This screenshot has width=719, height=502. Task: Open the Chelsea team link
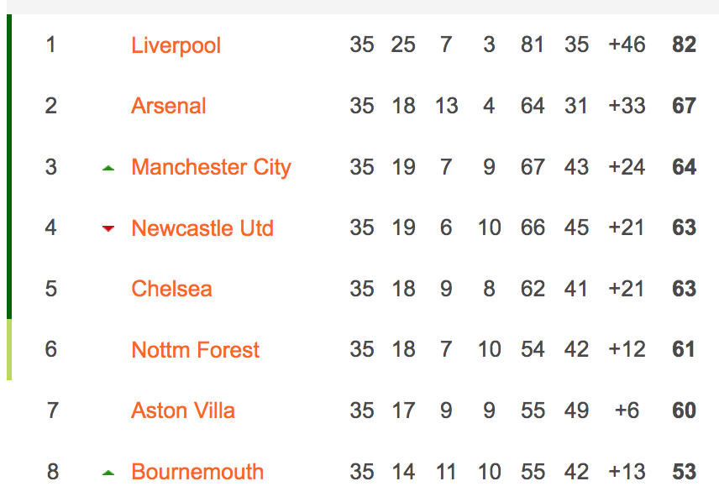[x=171, y=289]
